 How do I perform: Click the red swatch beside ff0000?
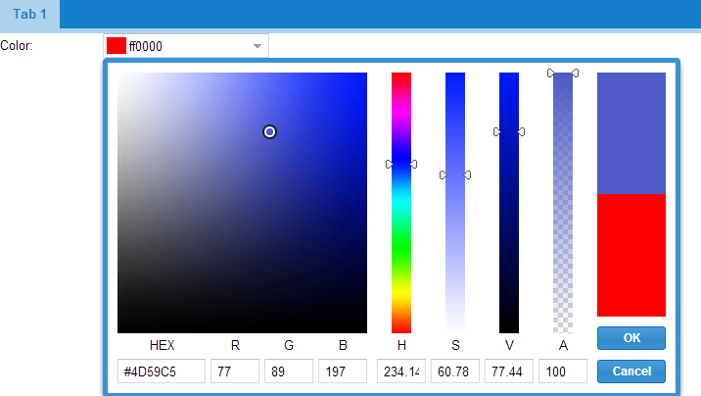pos(117,46)
